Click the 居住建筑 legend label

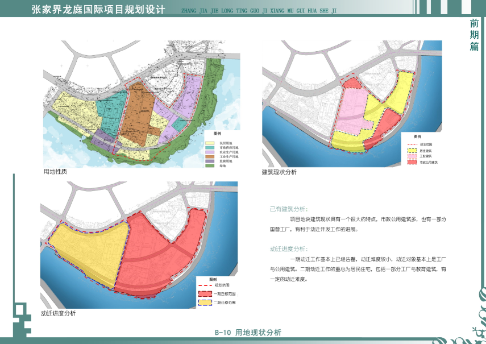click(x=426, y=151)
